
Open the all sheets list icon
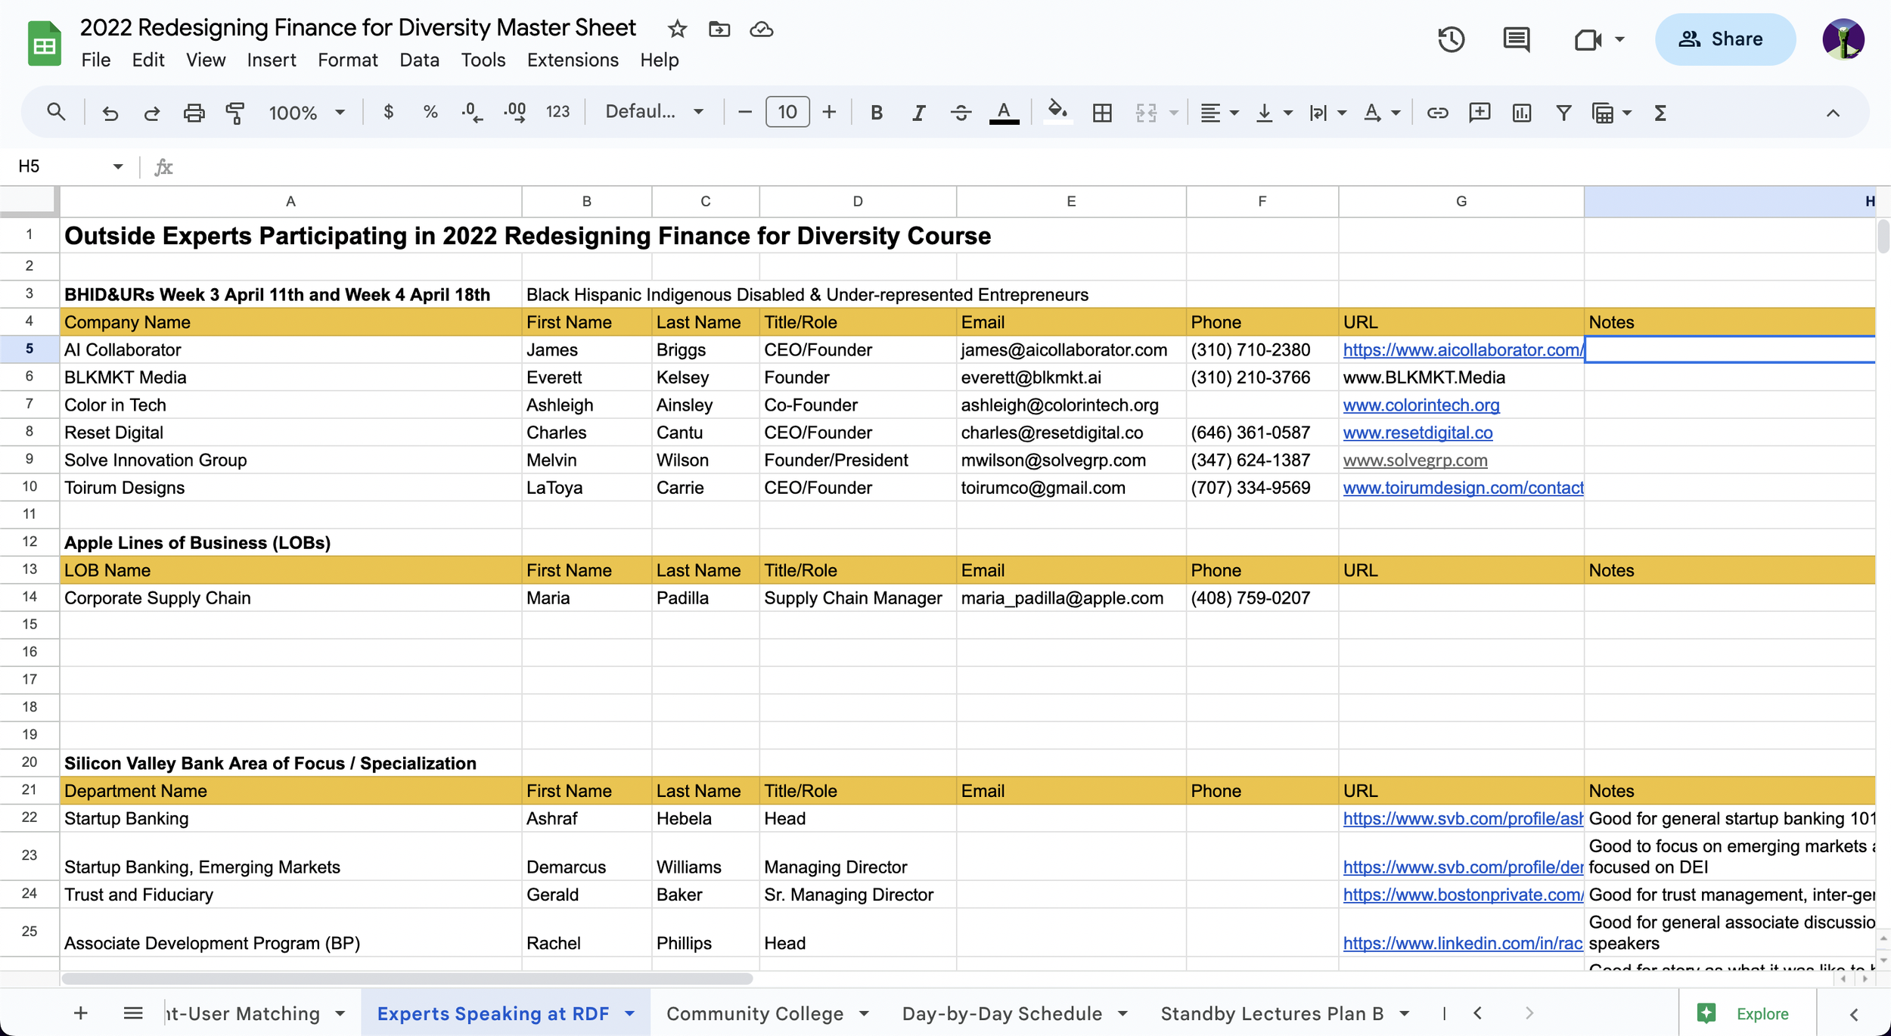click(x=133, y=1013)
